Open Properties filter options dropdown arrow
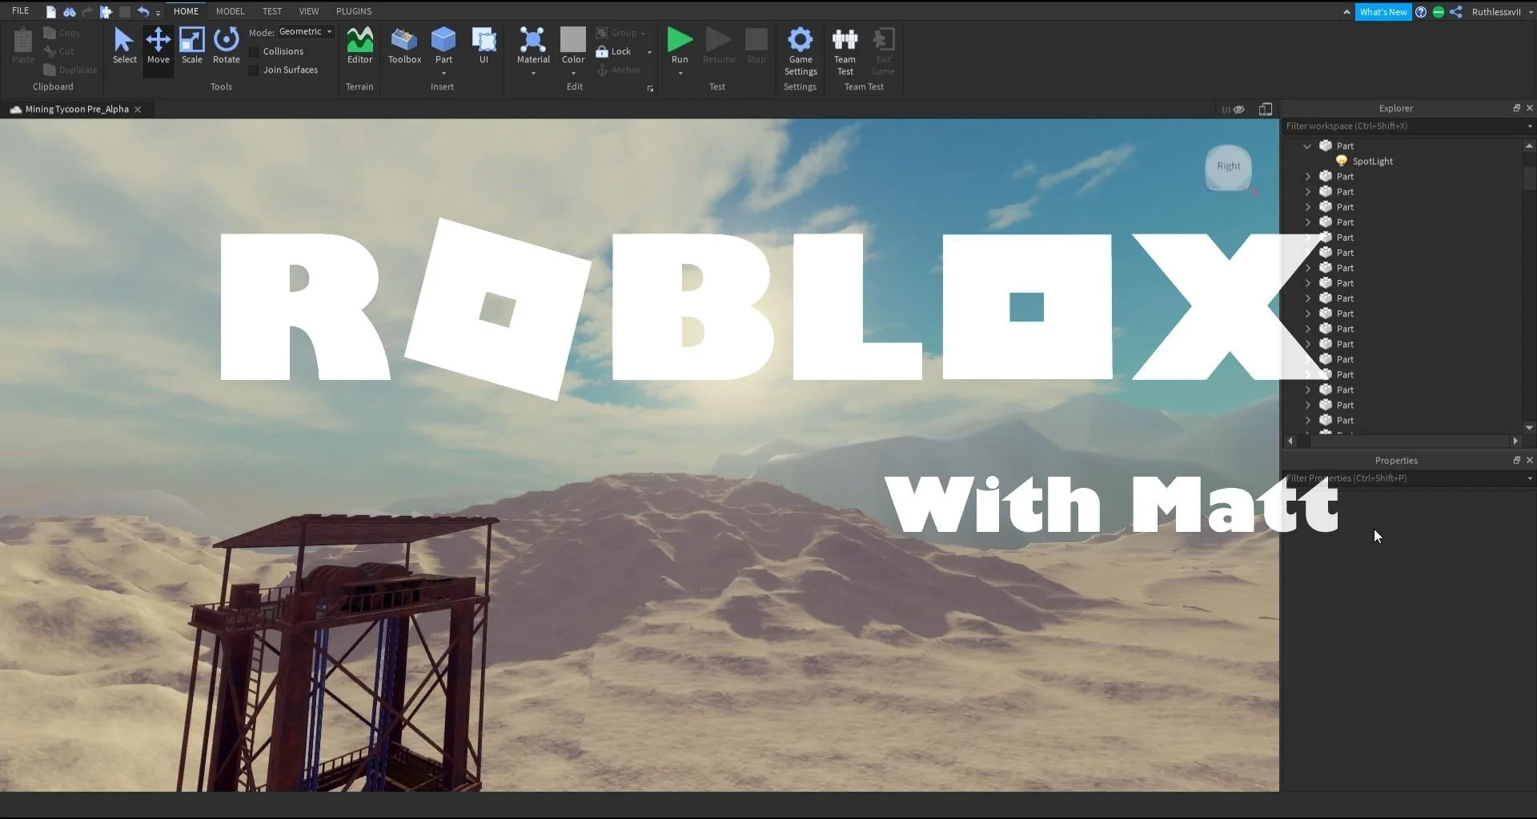This screenshot has height=819, width=1537. tap(1530, 478)
